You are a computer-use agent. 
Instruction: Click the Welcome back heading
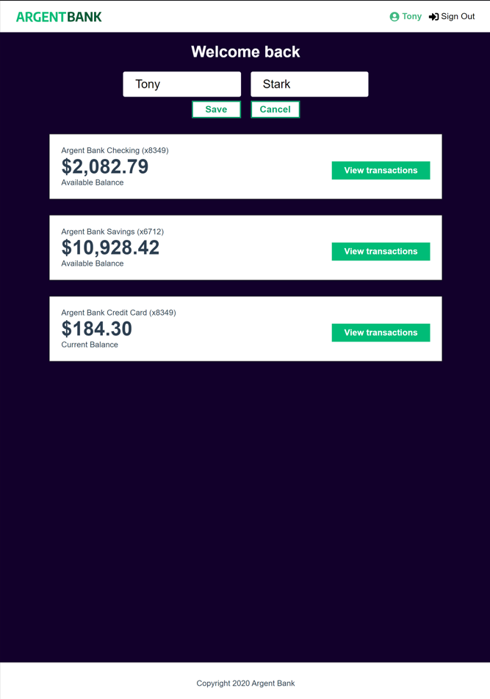pos(245,52)
